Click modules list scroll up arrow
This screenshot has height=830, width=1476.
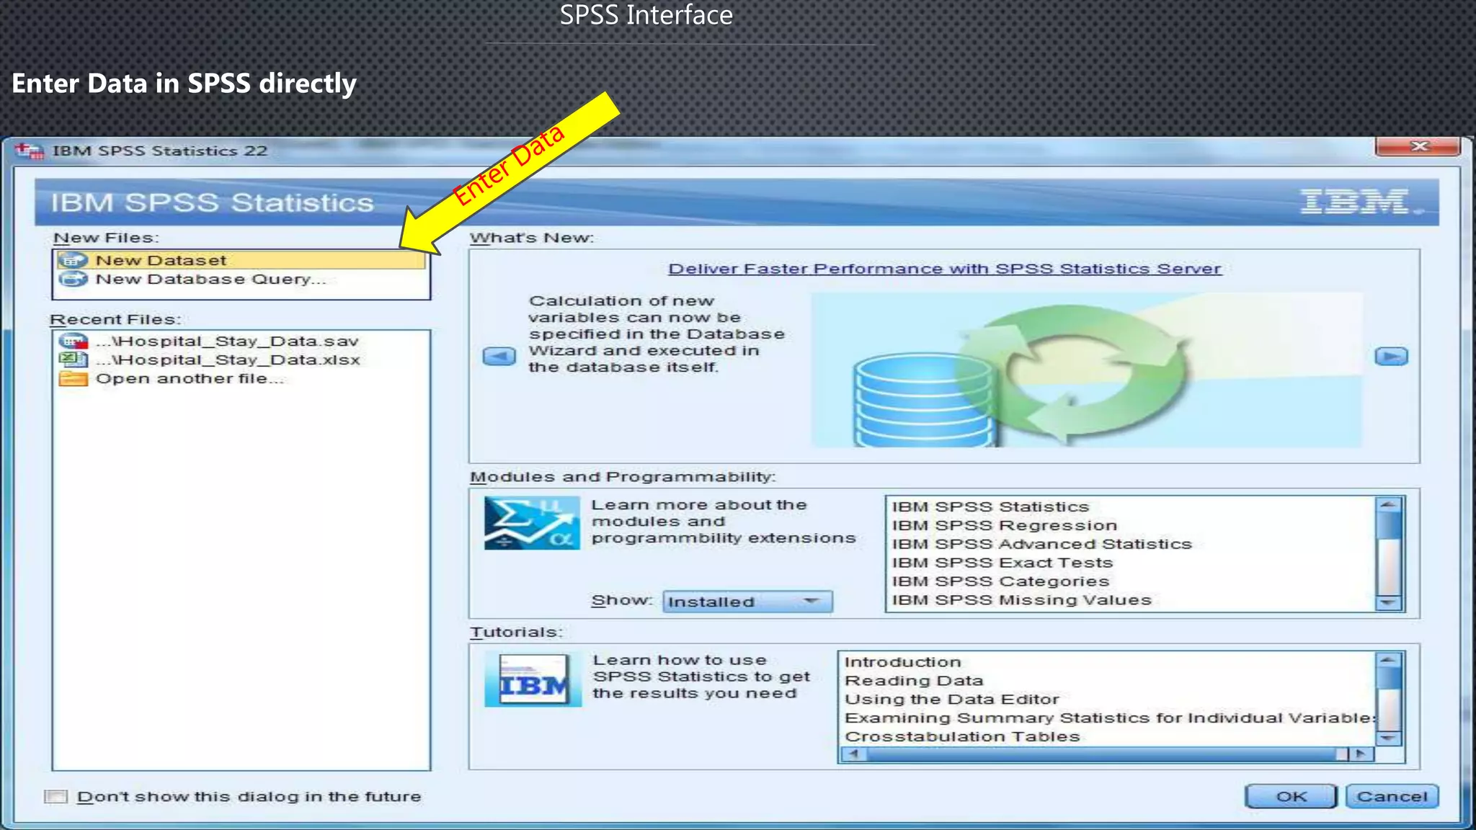tap(1389, 504)
